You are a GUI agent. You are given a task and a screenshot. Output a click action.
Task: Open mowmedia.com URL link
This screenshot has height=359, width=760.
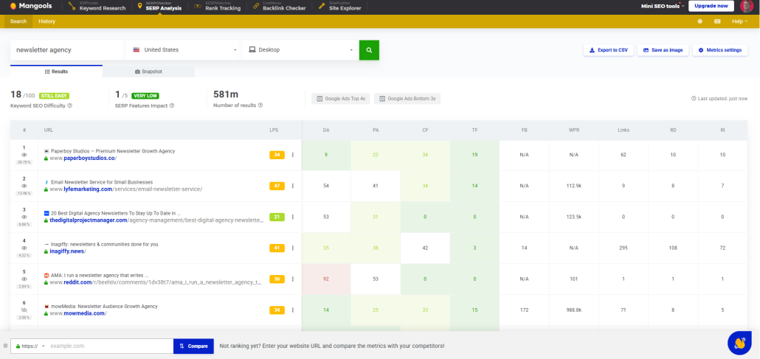click(78, 313)
